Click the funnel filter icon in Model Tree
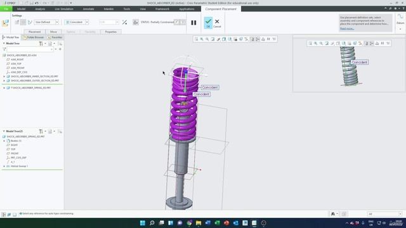 [4, 49]
